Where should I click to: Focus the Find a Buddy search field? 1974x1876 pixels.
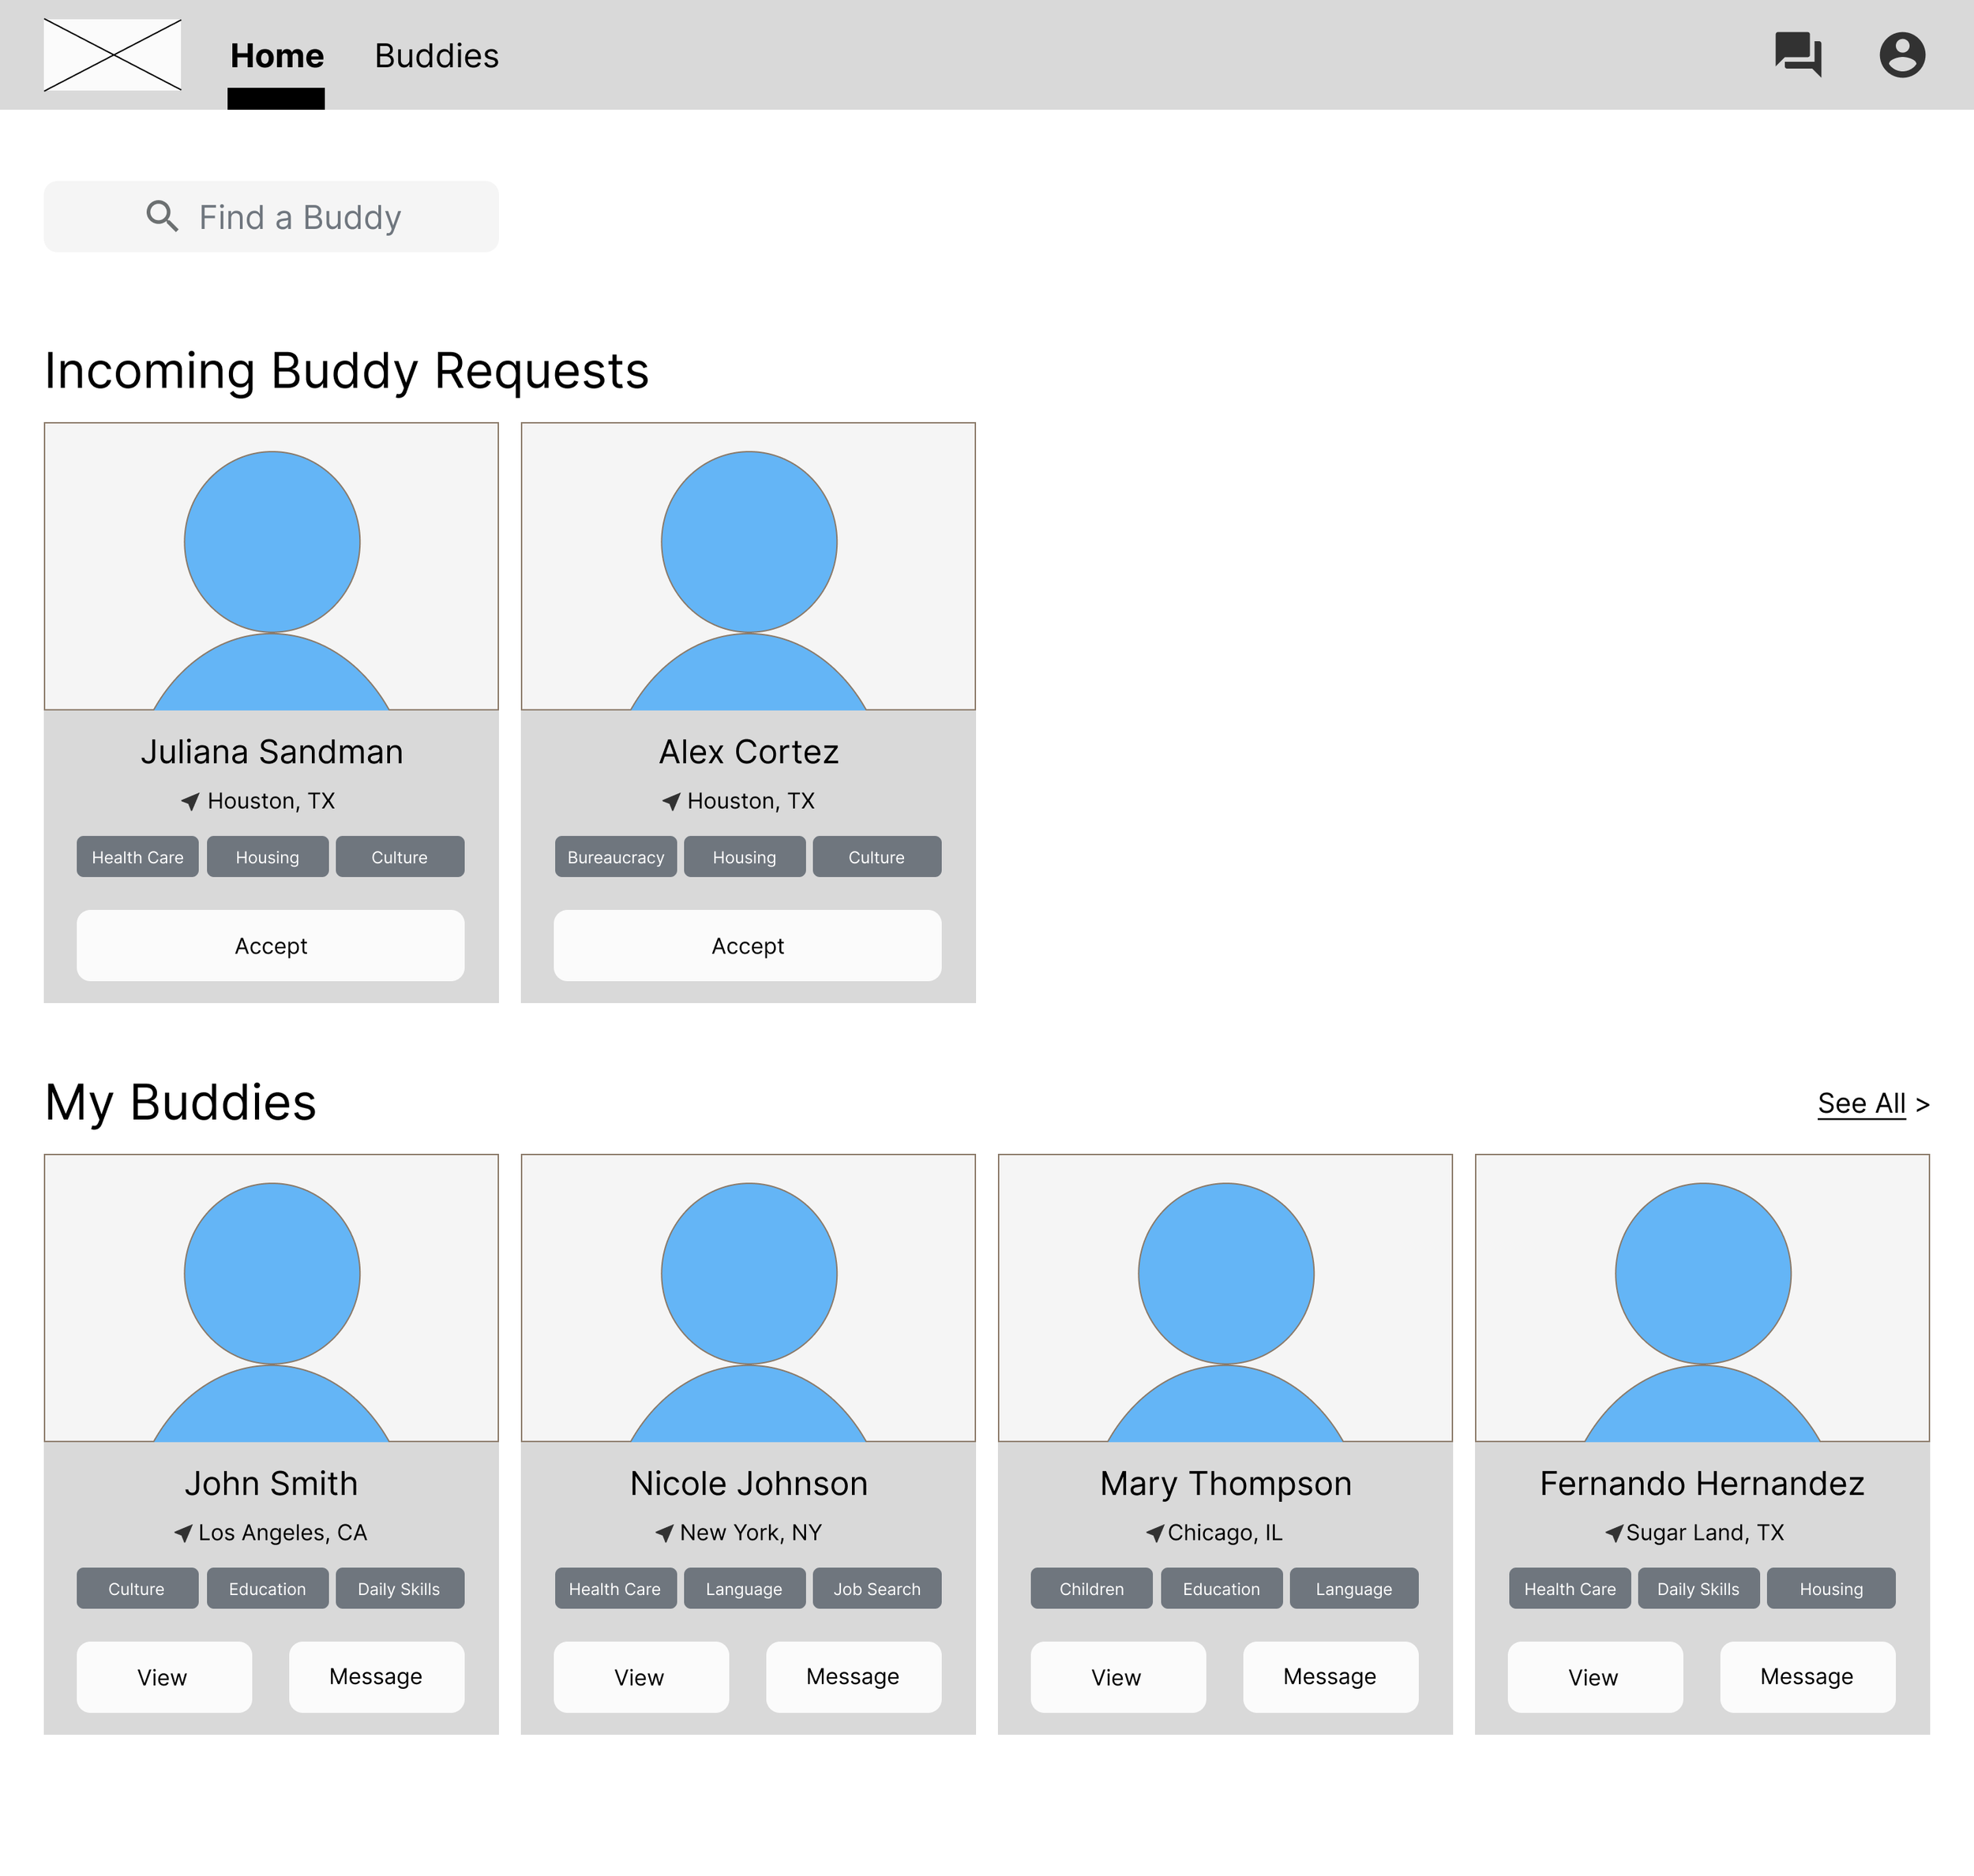click(x=300, y=217)
